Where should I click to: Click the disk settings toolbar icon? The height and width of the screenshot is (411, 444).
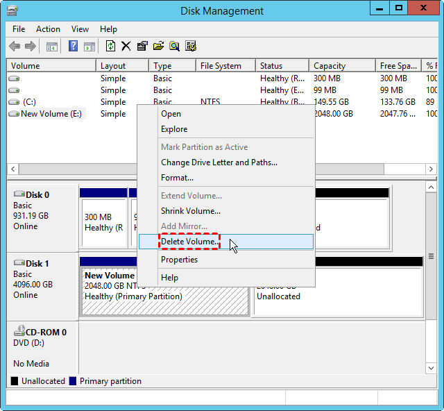(191, 46)
